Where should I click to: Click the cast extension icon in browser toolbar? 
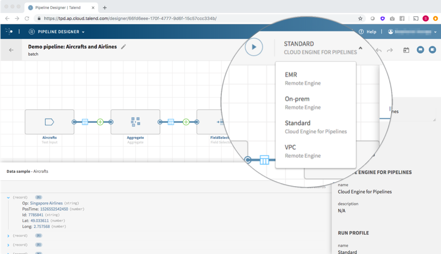tap(416, 18)
